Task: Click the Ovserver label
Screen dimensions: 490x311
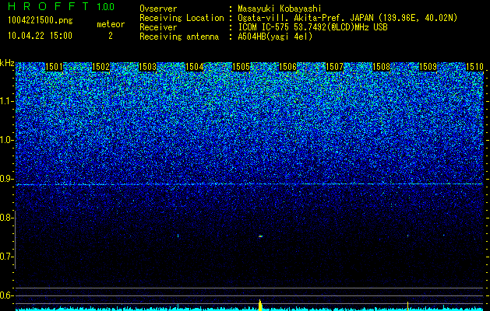Action: coord(158,9)
